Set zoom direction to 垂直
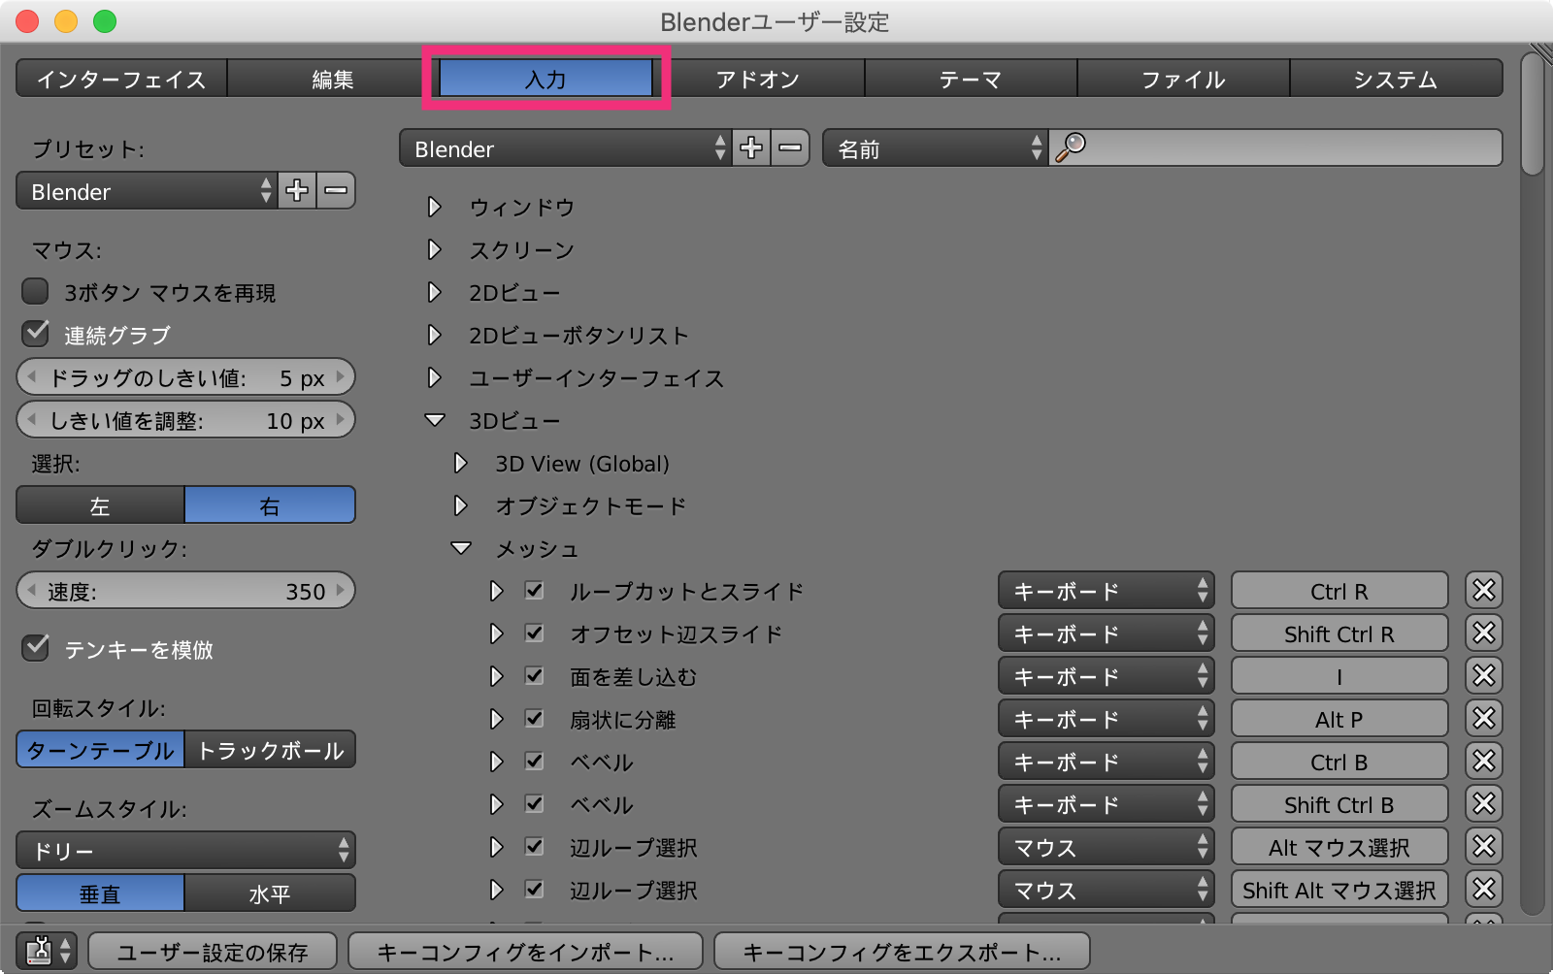 point(100,893)
